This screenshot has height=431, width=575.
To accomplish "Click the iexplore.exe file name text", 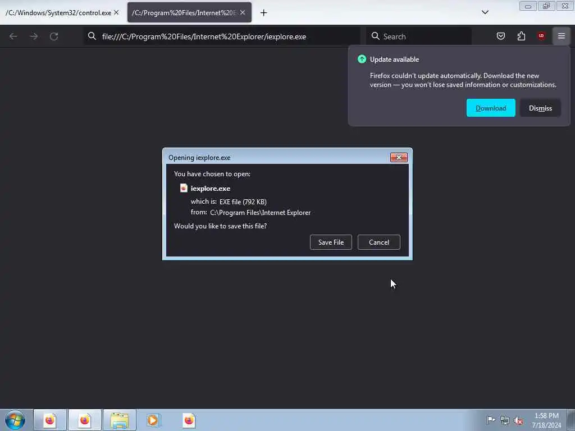I will pos(211,189).
